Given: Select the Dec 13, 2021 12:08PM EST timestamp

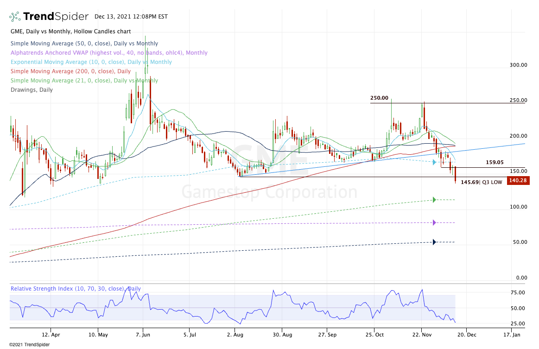Looking at the screenshot, I should pyautogui.click(x=131, y=17).
